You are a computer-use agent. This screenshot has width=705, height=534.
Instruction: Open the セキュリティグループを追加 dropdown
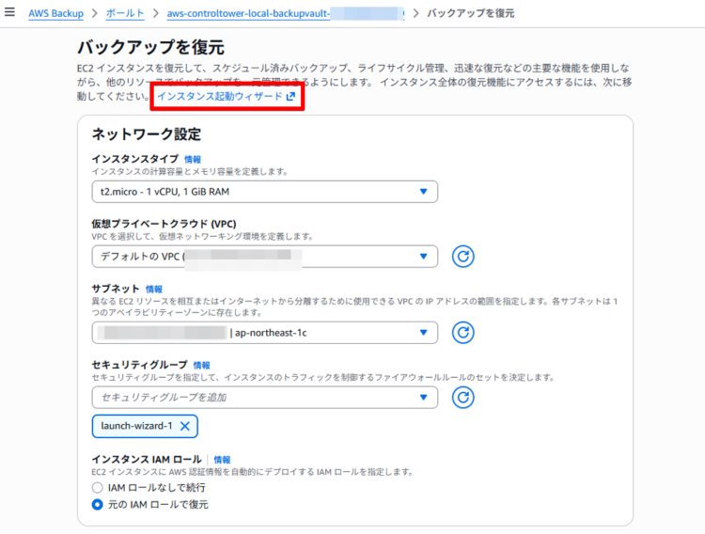coord(265,398)
